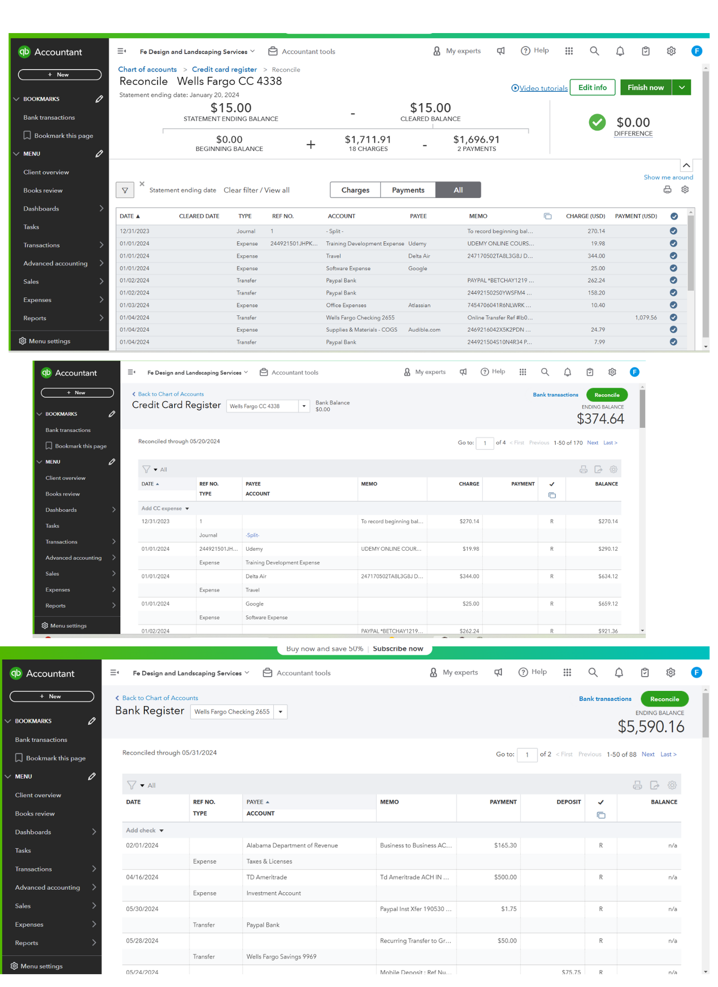The width and height of the screenshot is (718, 987).
Task: Click Subscribe now in the banner
Action: 398,648
